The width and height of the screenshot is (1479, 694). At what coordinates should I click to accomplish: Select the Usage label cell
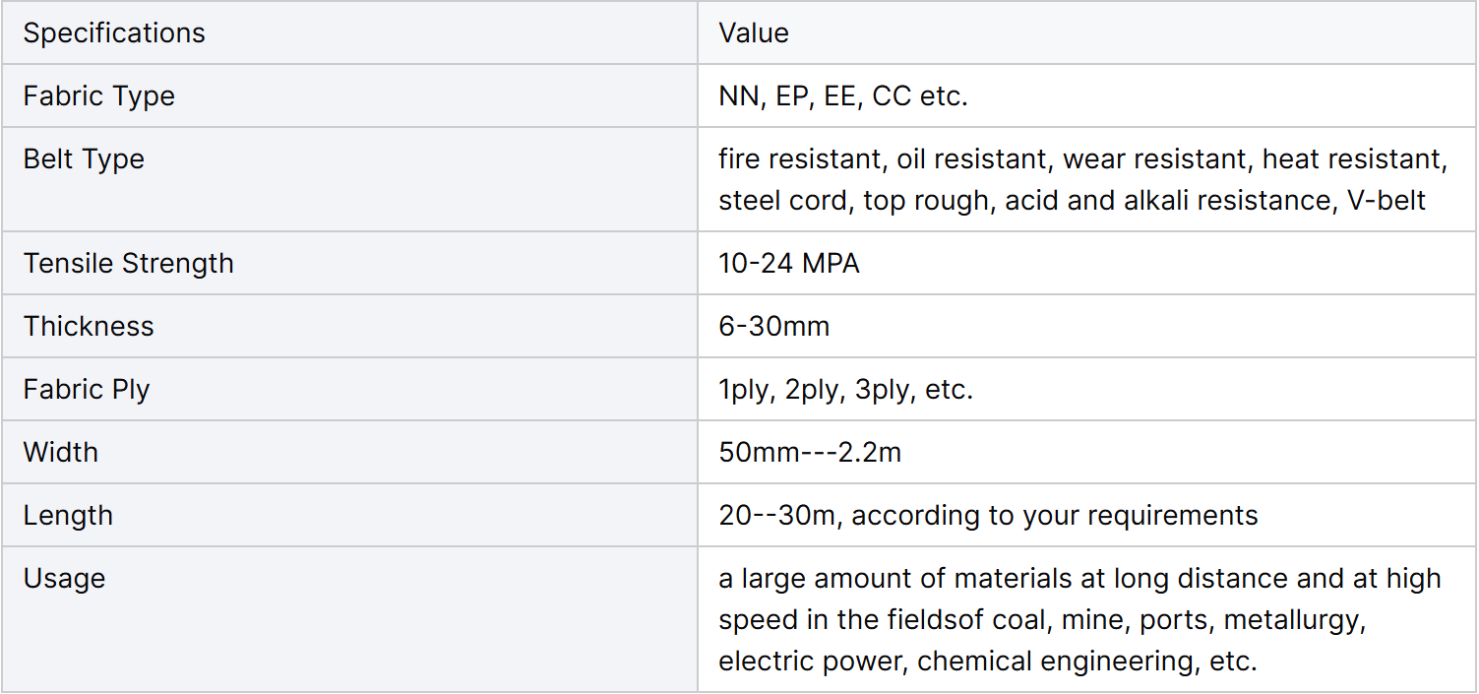(x=64, y=579)
